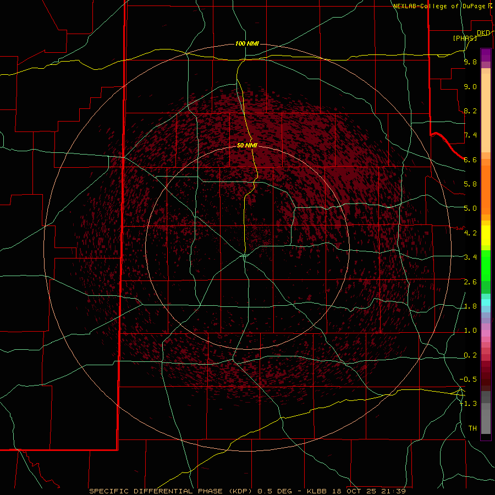495x495 pixels.
Task: Pick the pink swatch on the color scale
Action: coord(486,333)
